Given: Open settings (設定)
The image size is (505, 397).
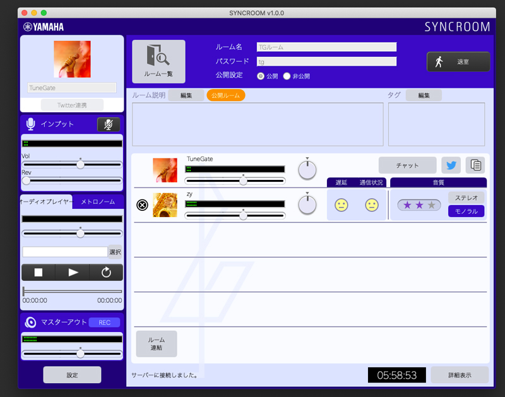Looking at the screenshot, I should 72,375.
